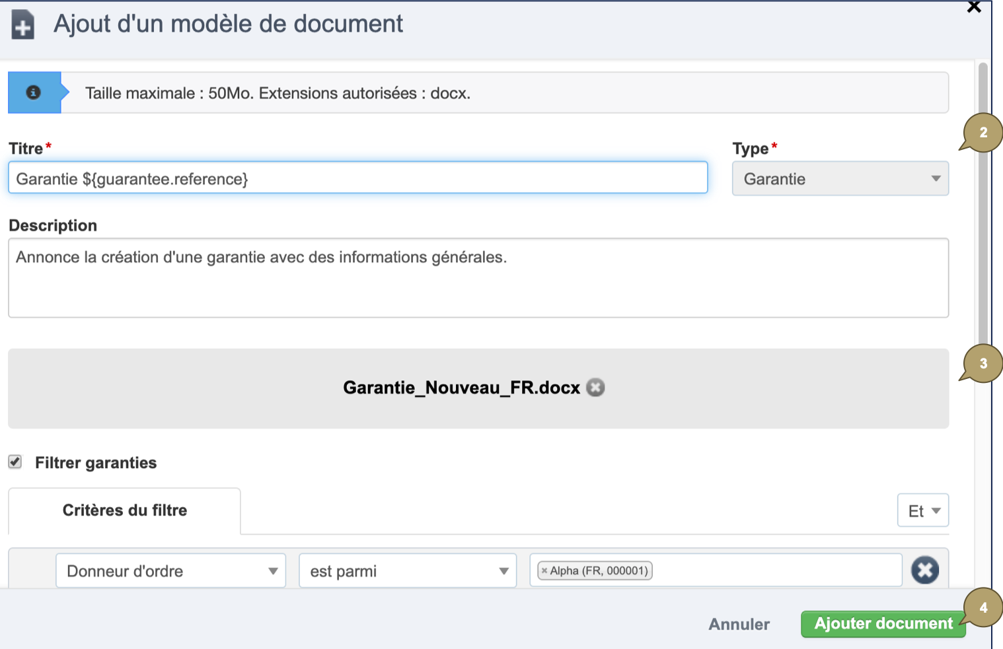The image size is (1003, 649).
Task: Open the Et logical operator dropdown
Action: (922, 510)
